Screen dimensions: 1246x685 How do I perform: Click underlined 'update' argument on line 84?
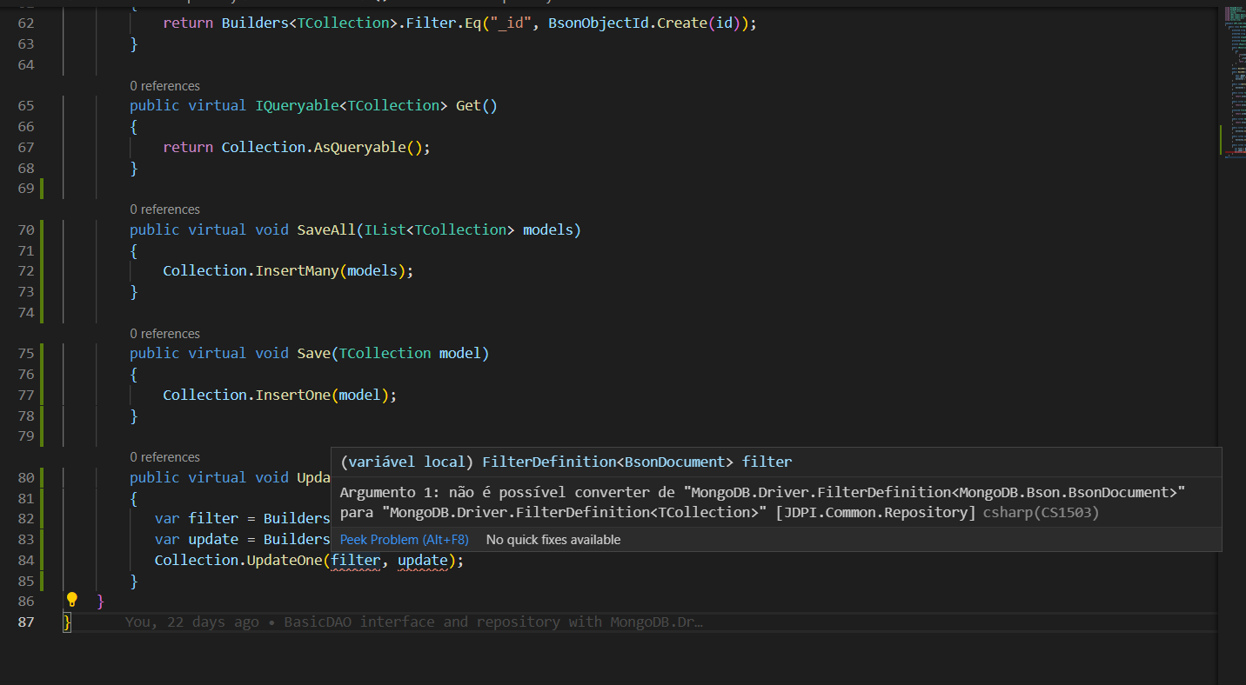pyautogui.click(x=423, y=560)
